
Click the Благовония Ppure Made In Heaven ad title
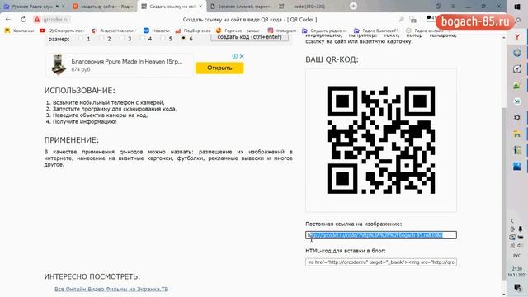click(126, 62)
